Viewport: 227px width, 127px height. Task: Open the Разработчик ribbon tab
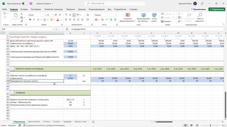120,9
